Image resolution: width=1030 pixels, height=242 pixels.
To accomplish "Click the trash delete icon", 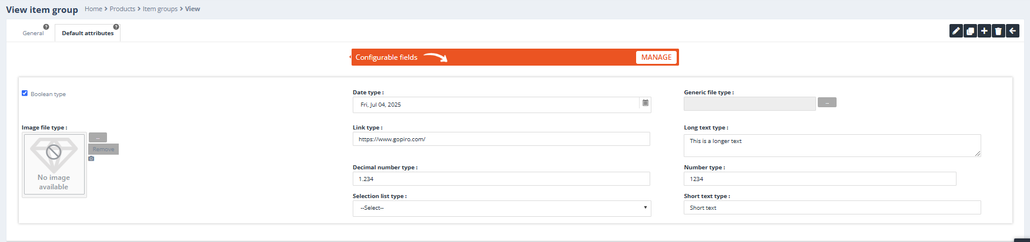I will pyautogui.click(x=998, y=31).
